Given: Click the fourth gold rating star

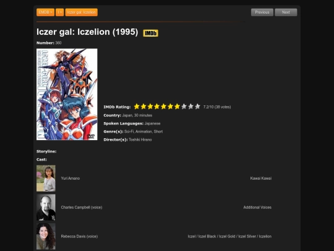Looking at the screenshot, I should click(x=156, y=107).
